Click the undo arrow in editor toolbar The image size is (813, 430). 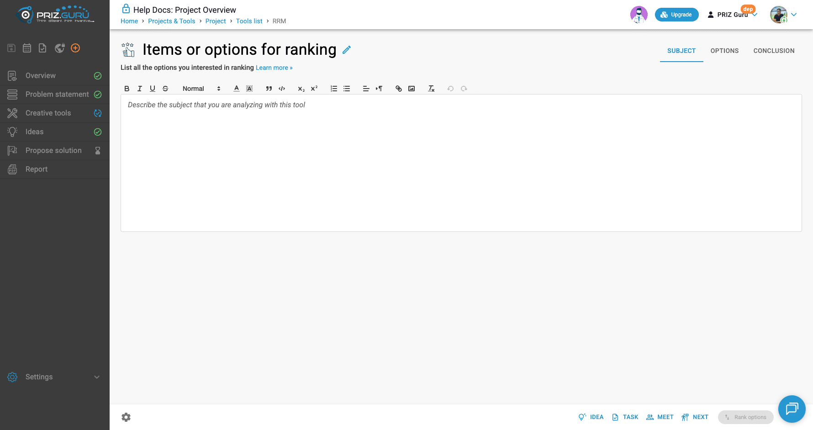(x=450, y=89)
